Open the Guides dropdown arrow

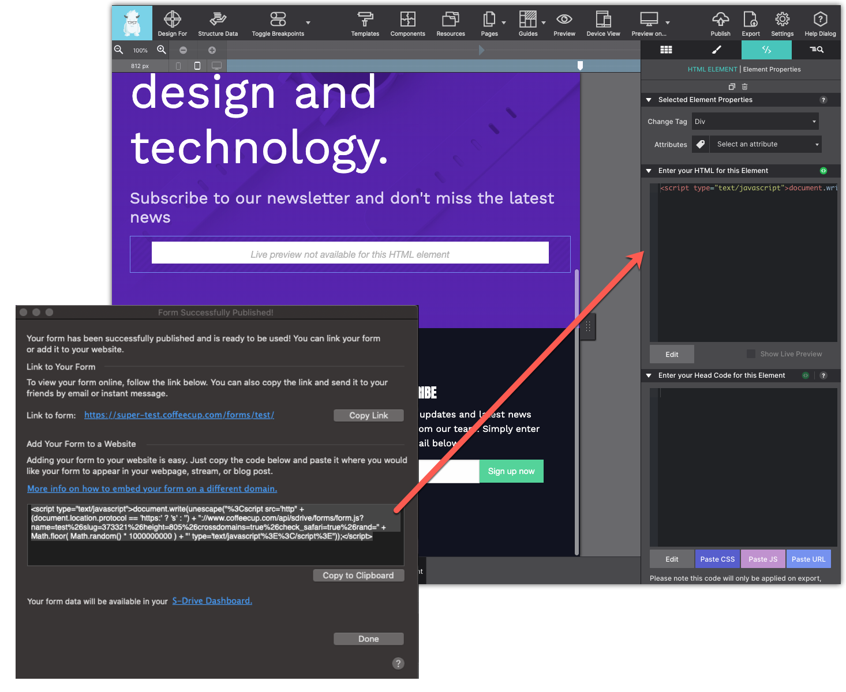(x=544, y=23)
